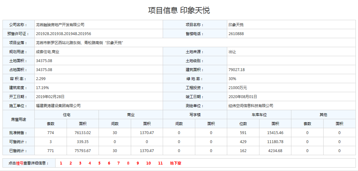Click approved parking spaces 591

pos(243,133)
